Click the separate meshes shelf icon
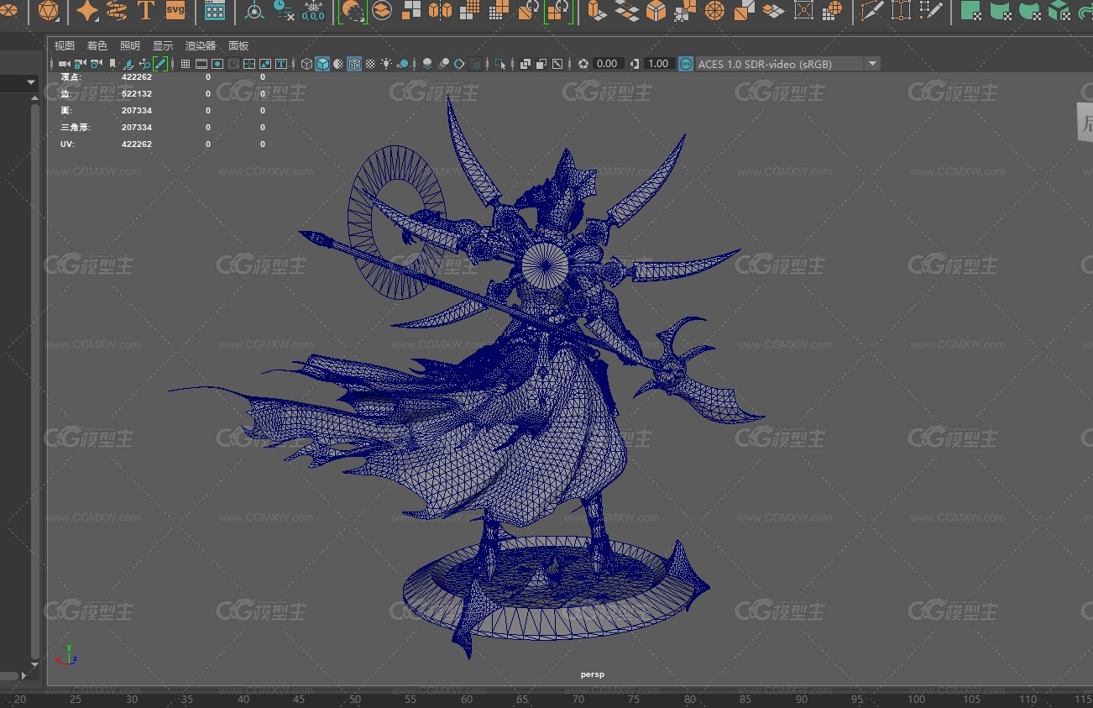 440,10
